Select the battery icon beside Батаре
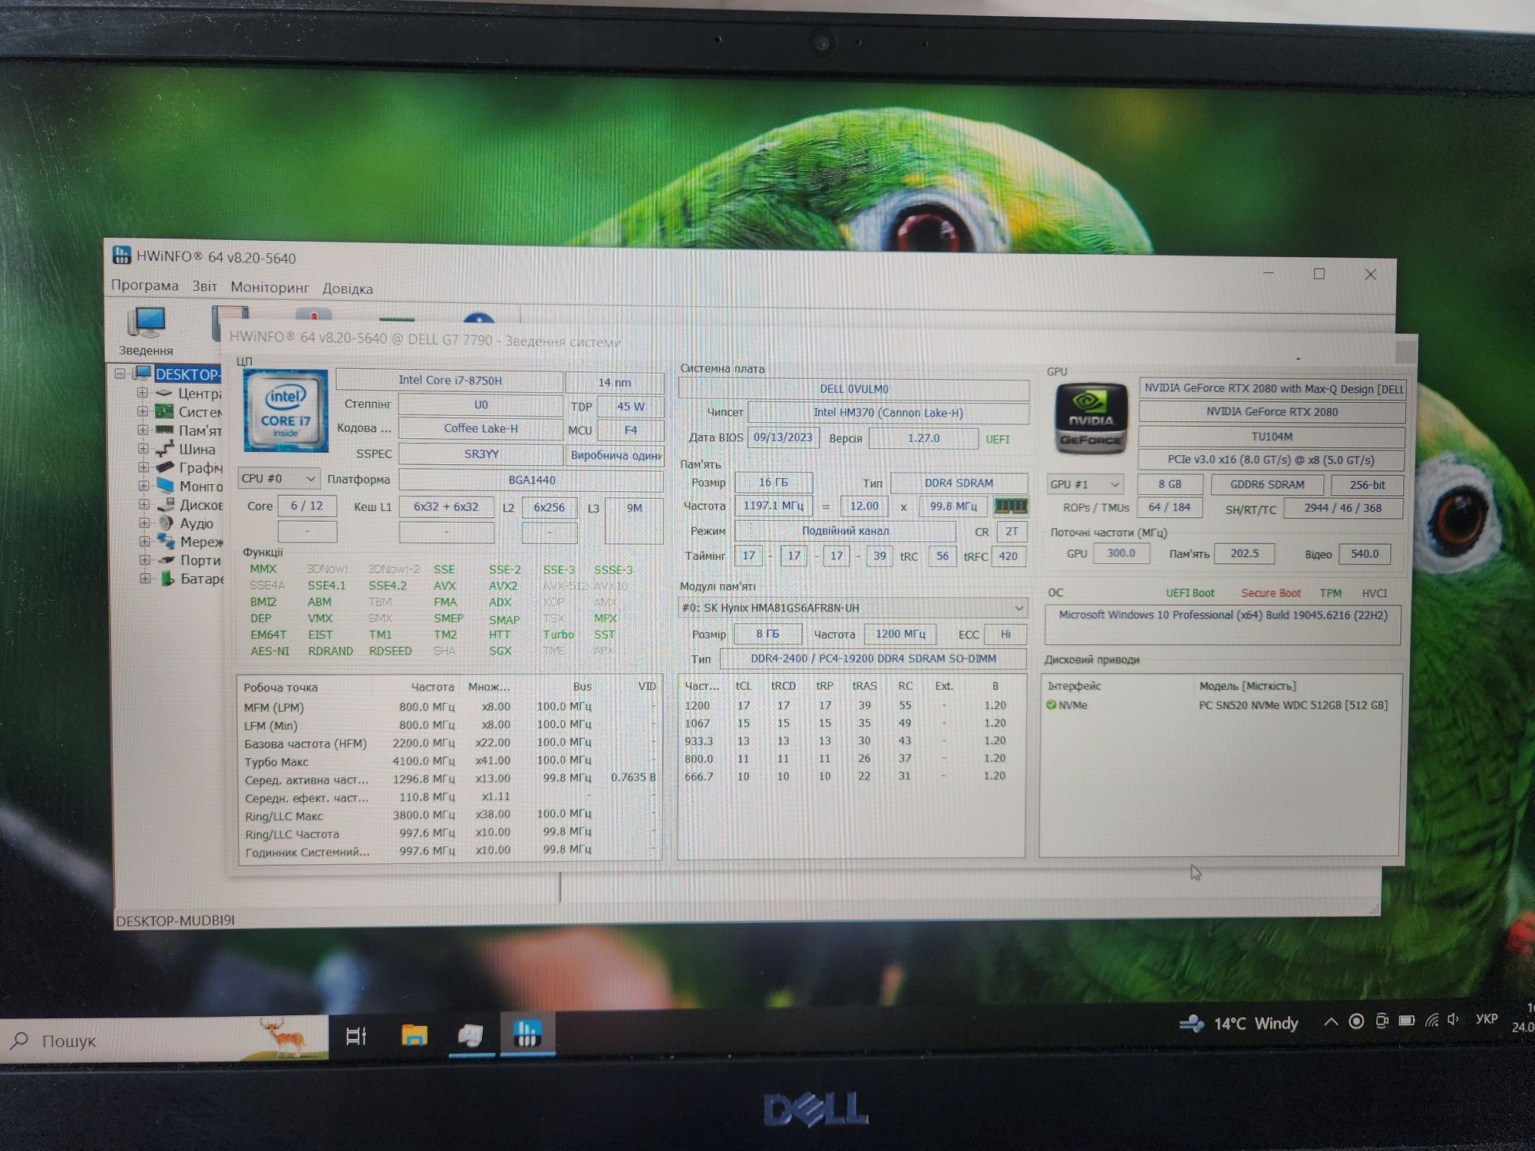Viewport: 1535px width, 1151px height. [167, 579]
